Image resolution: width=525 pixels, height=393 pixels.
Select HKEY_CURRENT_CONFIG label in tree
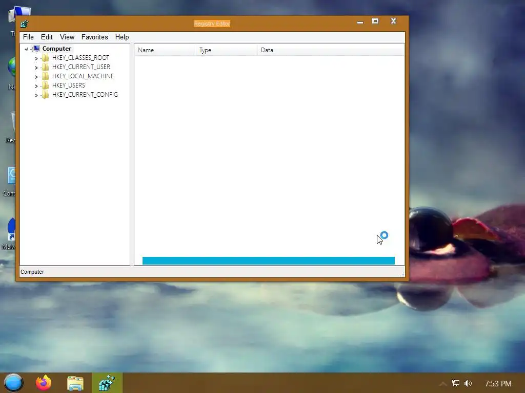coord(85,95)
